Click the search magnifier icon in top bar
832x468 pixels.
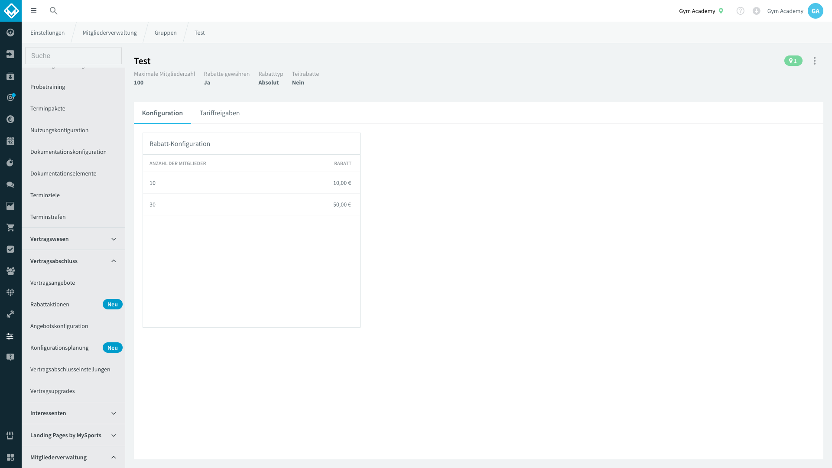[x=53, y=11]
